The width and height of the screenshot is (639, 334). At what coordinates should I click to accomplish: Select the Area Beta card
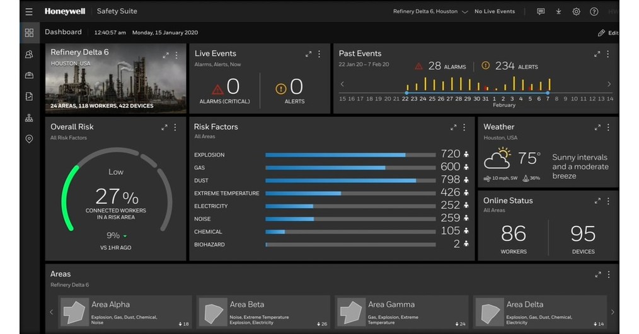point(263,312)
